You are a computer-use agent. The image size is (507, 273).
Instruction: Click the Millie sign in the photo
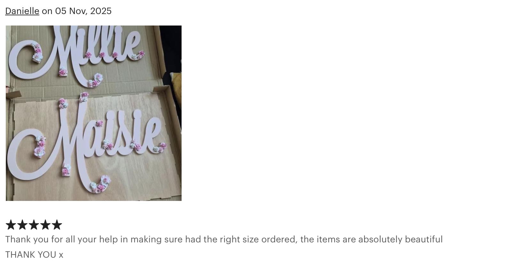point(77,54)
